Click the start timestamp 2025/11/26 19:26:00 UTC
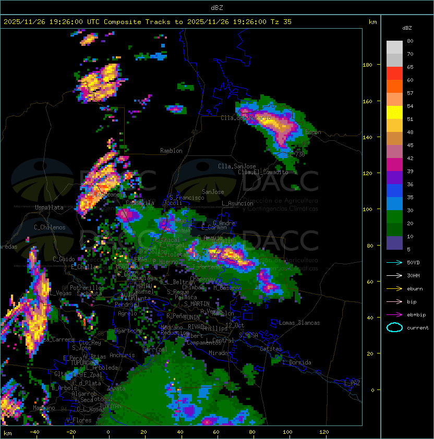434x439 pixels. (x=51, y=22)
